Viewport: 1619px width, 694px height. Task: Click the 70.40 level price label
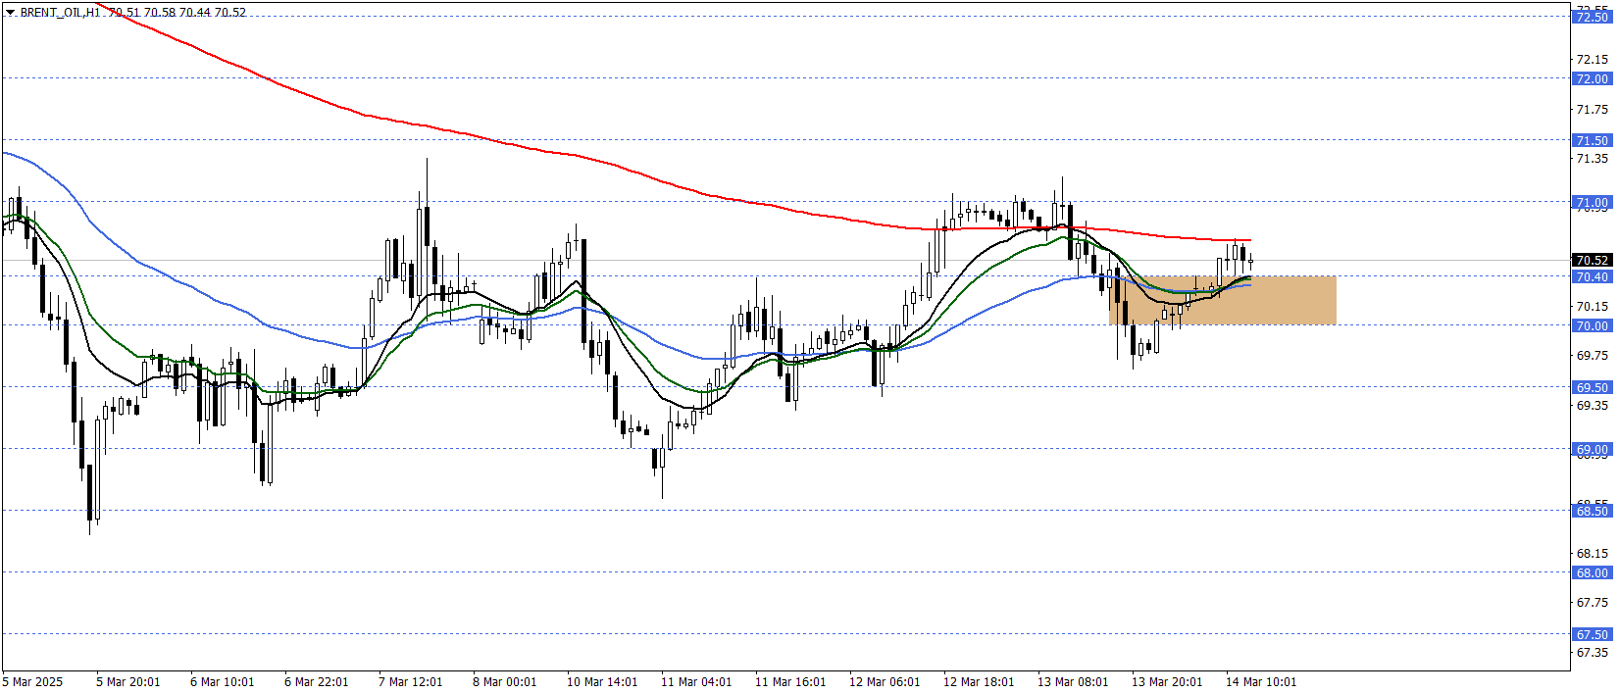[1592, 276]
